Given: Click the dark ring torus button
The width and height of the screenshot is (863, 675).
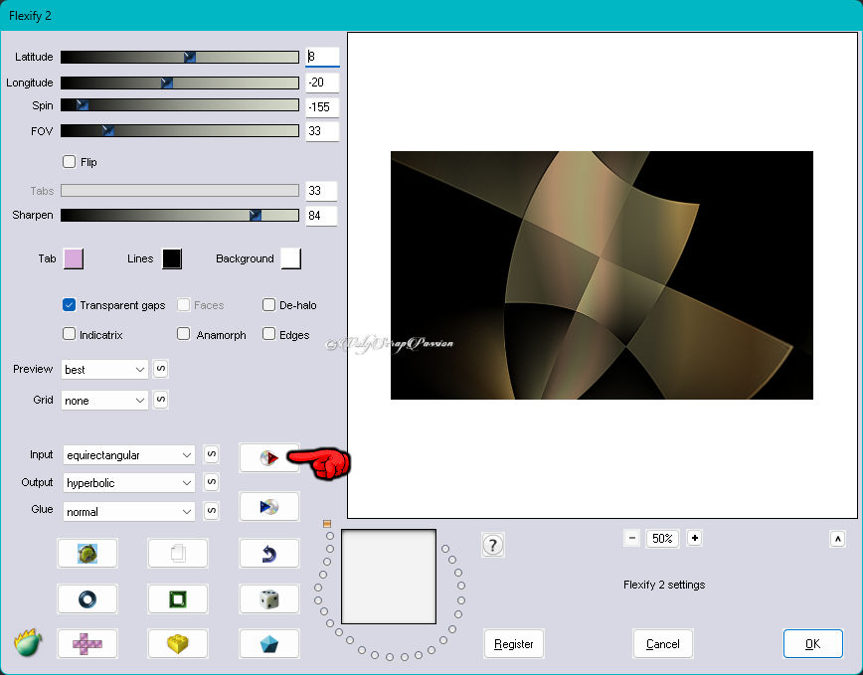Looking at the screenshot, I should tap(87, 598).
